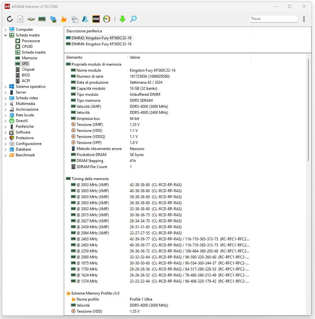315x319 pixels.
Task: Expand the Configurazione tree node
Action: pos(5,143)
